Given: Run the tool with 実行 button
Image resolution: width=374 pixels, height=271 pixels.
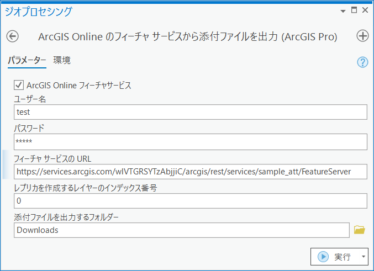Looking at the screenshot, I should 335,257.
